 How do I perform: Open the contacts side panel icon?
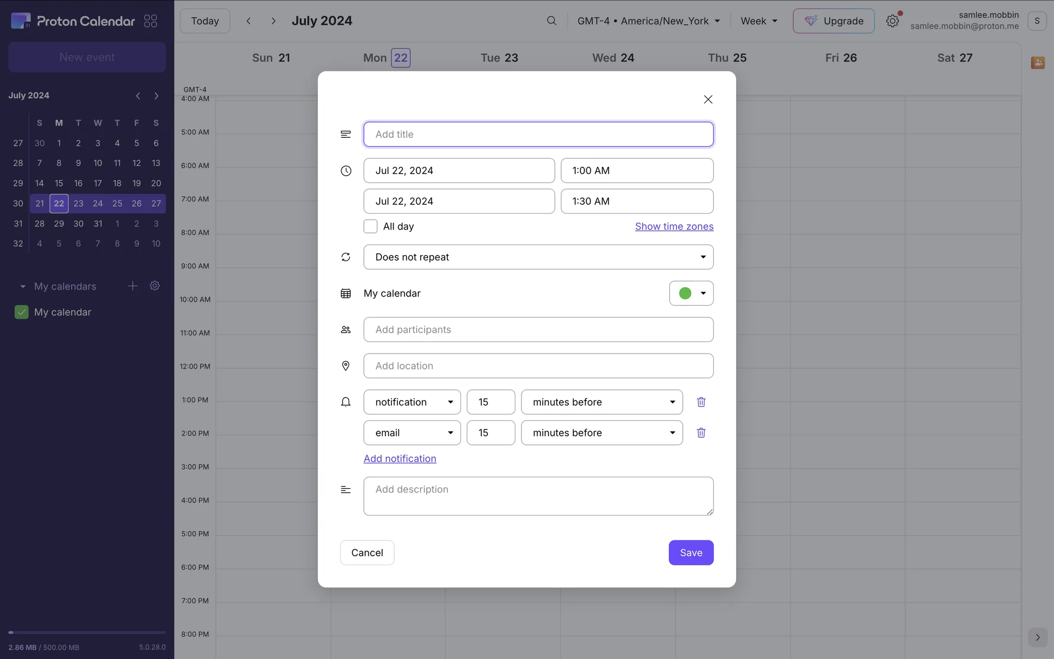click(x=1037, y=63)
